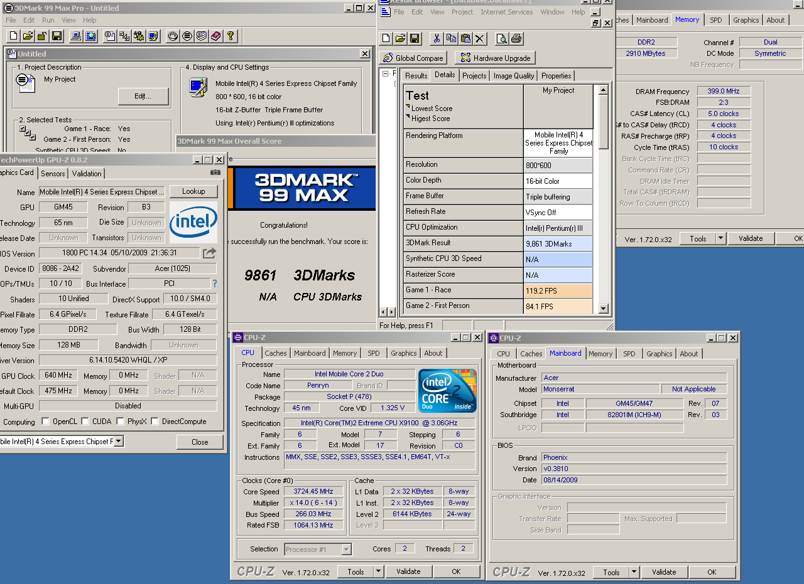The image size is (804, 584).
Task: Click the Hardware Upgrade button
Action: pyautogui.click(x=495, y=58)
